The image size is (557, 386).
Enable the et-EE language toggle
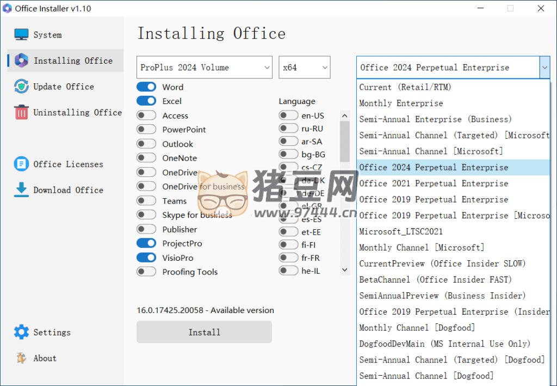coord(288,232)
